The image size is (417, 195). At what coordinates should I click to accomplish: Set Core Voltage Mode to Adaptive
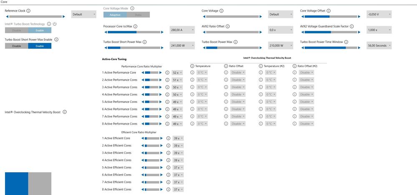coord(115,15)
